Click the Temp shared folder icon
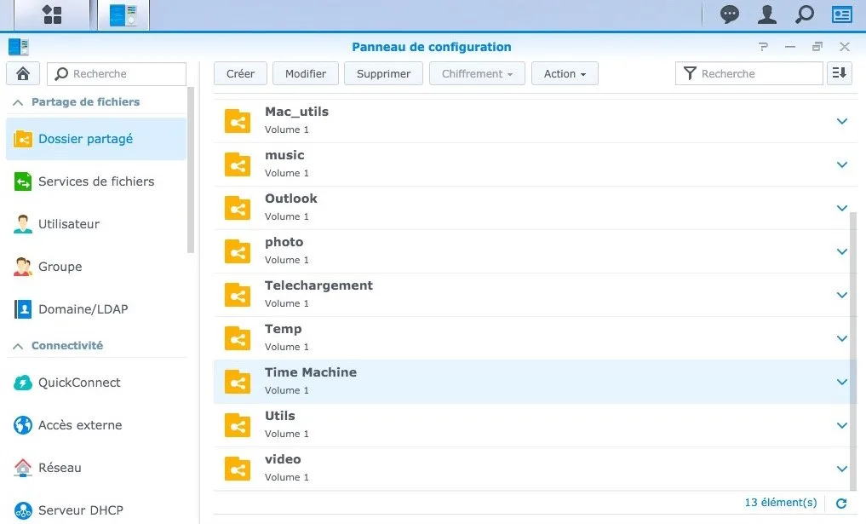 238,338
